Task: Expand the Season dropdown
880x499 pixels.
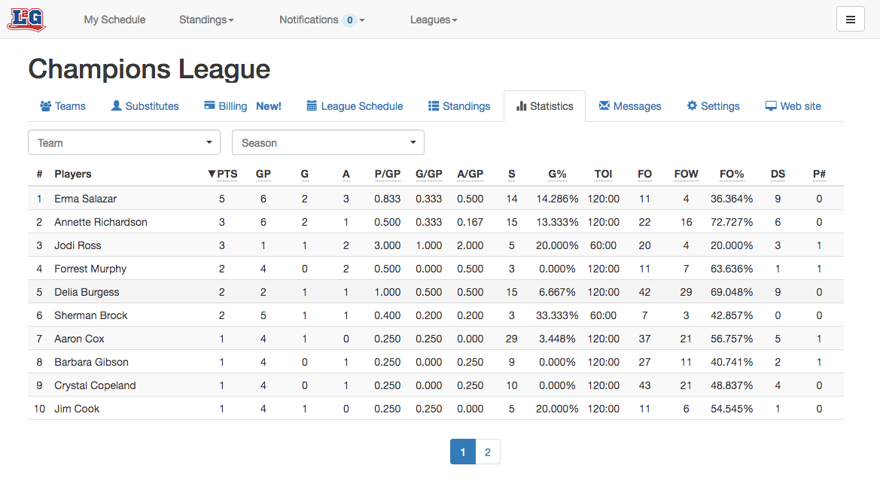Action: [x=327, y=142]
